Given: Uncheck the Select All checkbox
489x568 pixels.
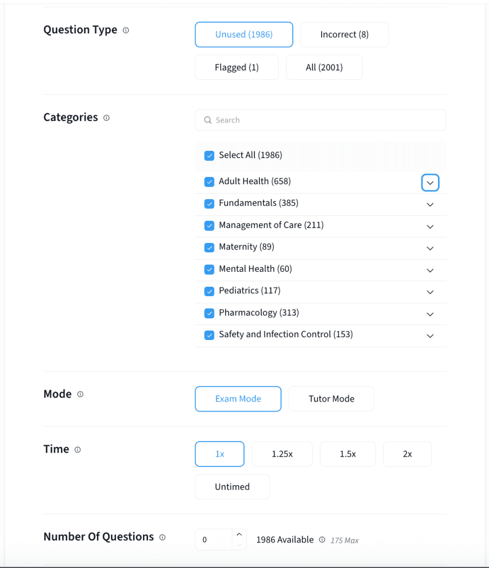Looking at the screenshot, I should pos(209,156).
